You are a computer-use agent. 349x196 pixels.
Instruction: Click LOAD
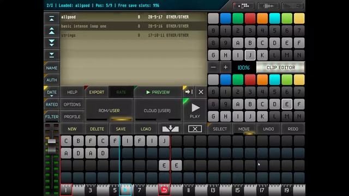[x=146, y=129]
